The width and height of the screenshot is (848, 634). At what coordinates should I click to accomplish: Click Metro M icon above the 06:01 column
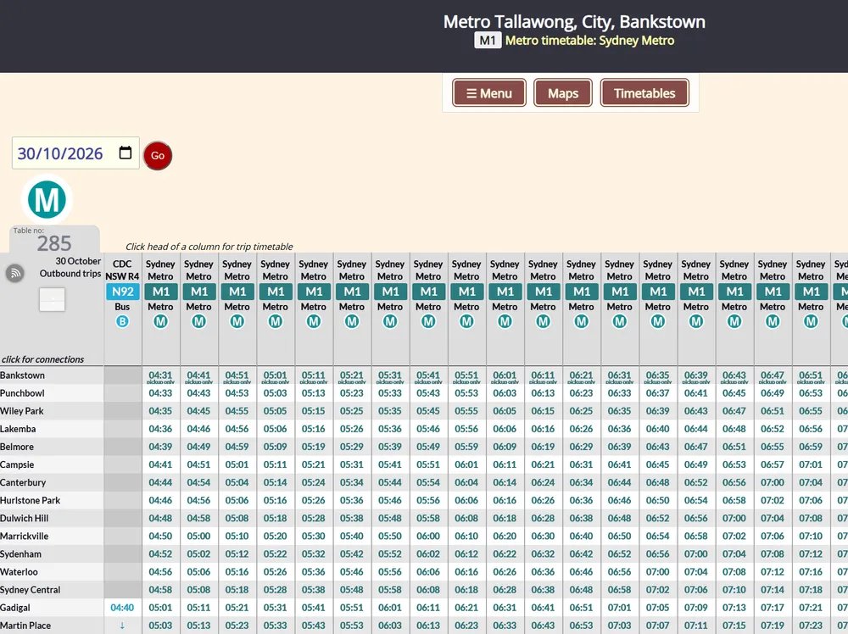(505, 321)
